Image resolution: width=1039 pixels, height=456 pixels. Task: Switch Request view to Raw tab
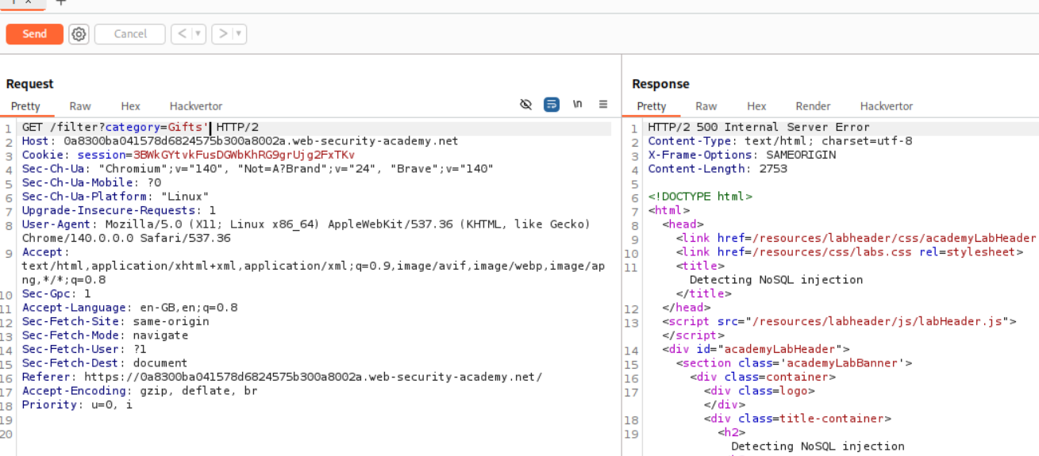click(80, 106)
